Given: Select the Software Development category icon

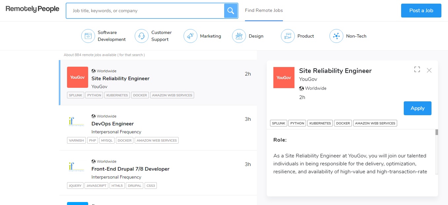Looking at the screenshot, I should pyautogui.click(x=88, y=36).
